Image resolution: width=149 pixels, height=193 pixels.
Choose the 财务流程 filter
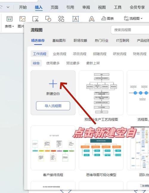click(140, 54)
